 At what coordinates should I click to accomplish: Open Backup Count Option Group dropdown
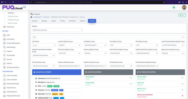pyautogui.click(x=173, y=53)
